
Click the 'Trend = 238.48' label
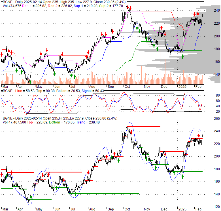88,122
